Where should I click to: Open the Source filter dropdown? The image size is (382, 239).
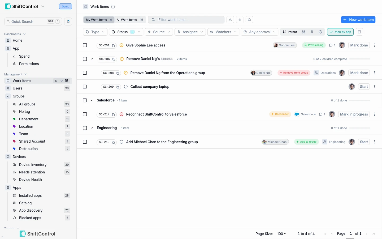(x=159, y=32)
